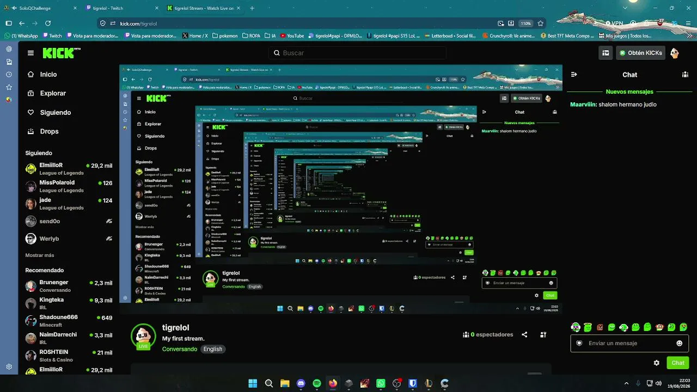The height and width of the screenshot is (392, 697).
Task: Open the pokemon bookmarks folder
Action: pos(225,36)
